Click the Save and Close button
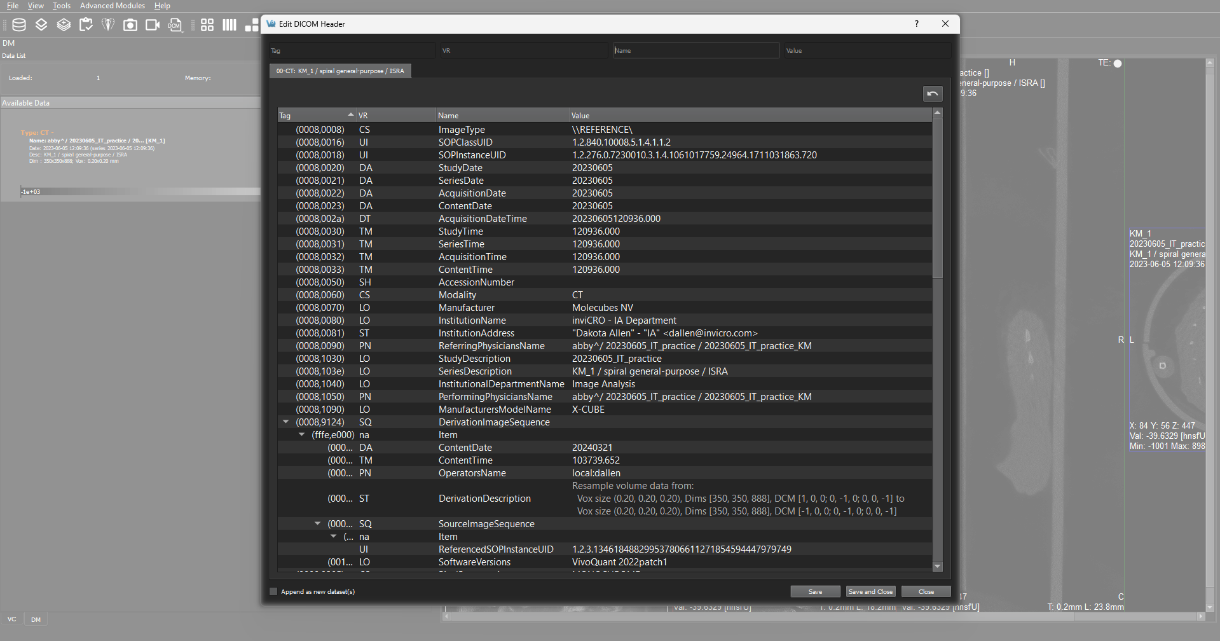The image size is (1220, 641). pyautogui.click(x=870, y=591)
